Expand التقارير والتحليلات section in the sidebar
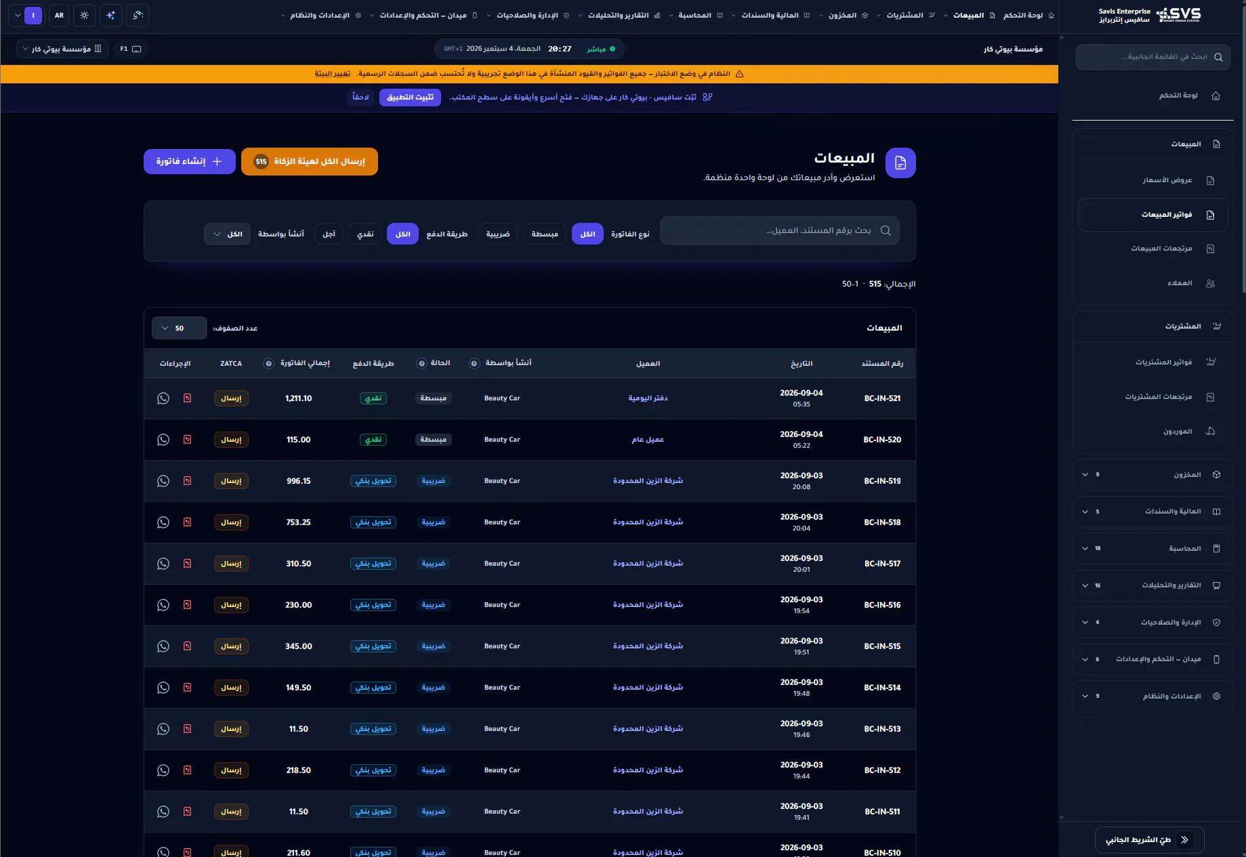1246x857 pixels. pyautogui.click(x=1152, y=585)
